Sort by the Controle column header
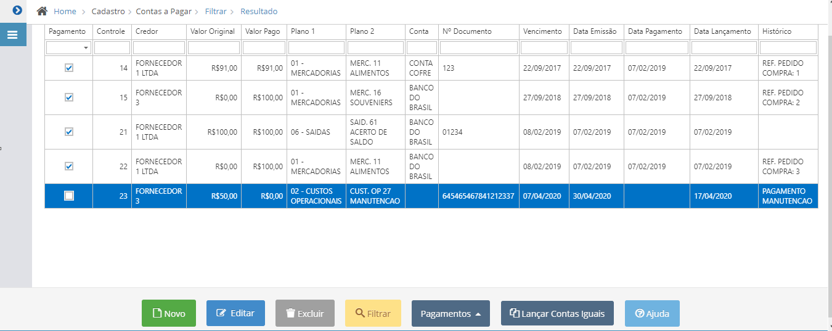The image size is (832, 331). coord(112,31)
